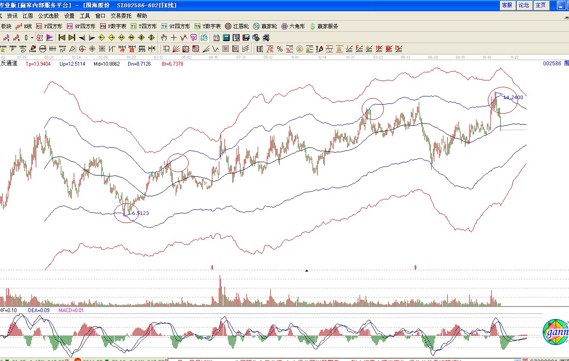Viewport: 569px width, 361px height.
Task: Open the 工具 menu
Action: 85,16
